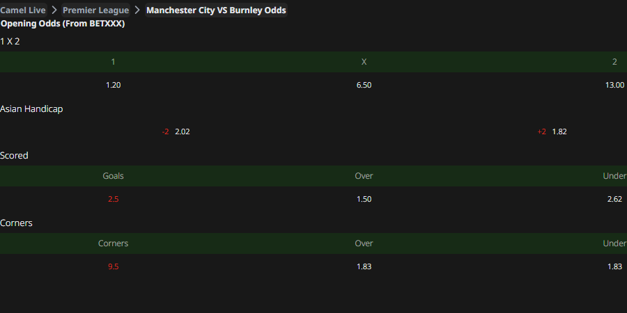Click the chevron after Camel Live
627x313 pixels.
pyautogui.click(x=54, y=10)
